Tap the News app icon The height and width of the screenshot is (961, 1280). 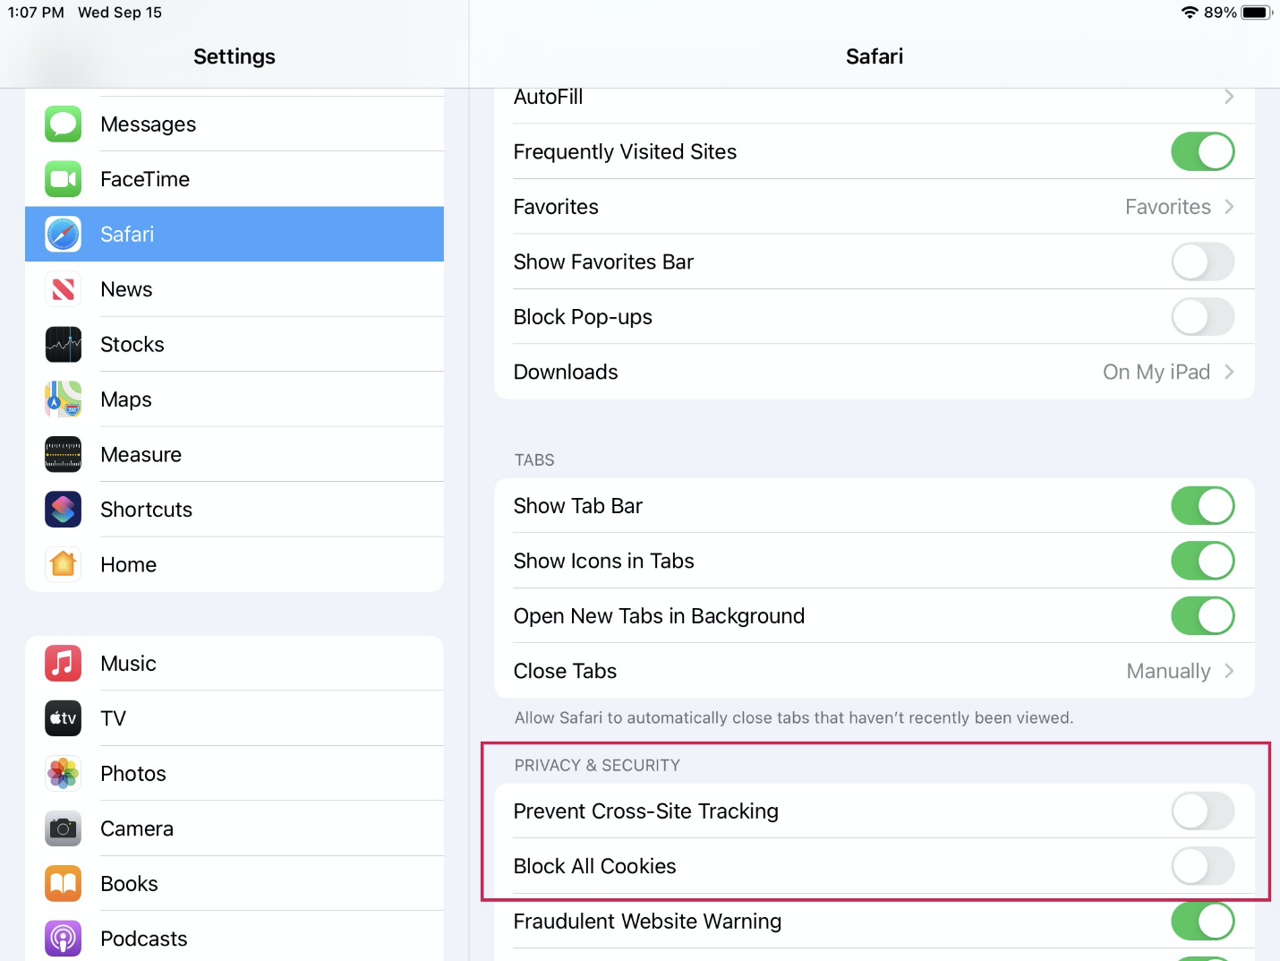tap(64, 289)
